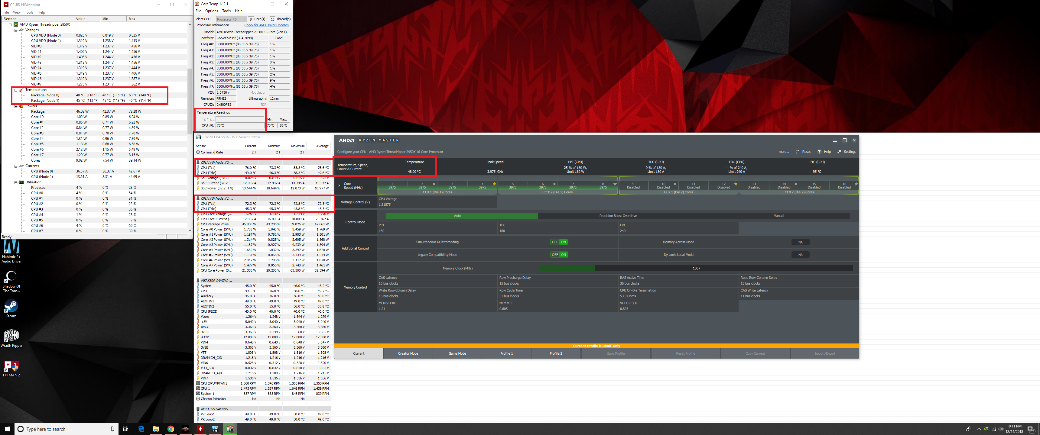
Task: Open the Select CPU Processor #0 dropdown
Action: point(231,19)
